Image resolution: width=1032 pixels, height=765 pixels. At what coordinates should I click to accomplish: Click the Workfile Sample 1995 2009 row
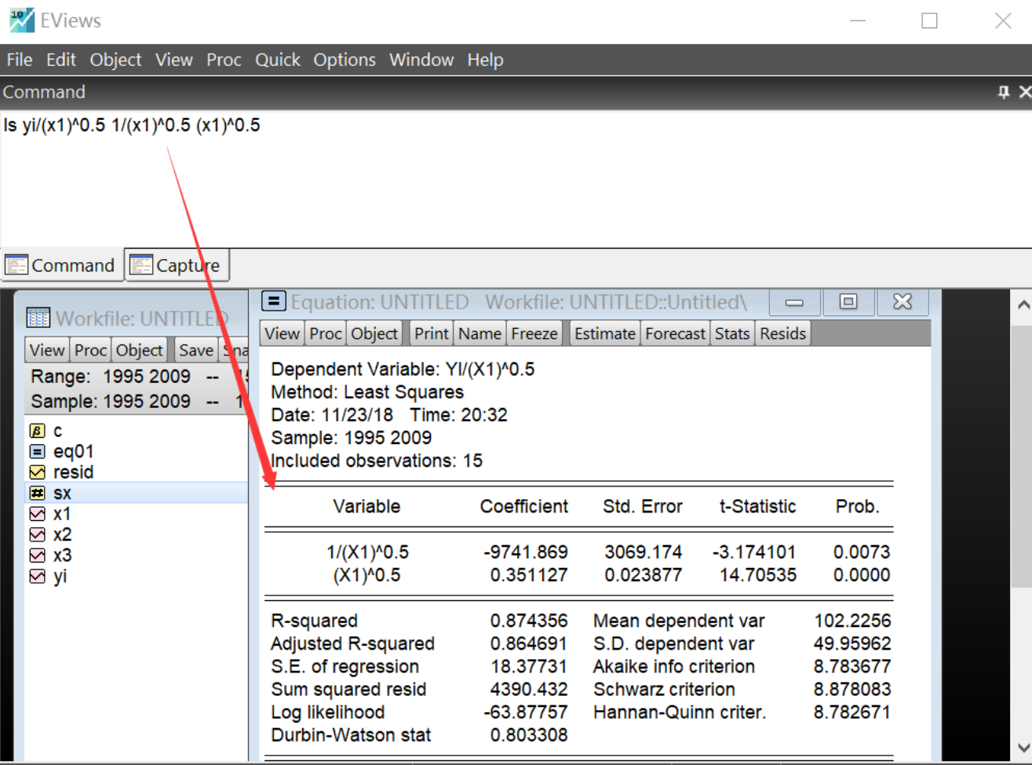pos(136,402)
